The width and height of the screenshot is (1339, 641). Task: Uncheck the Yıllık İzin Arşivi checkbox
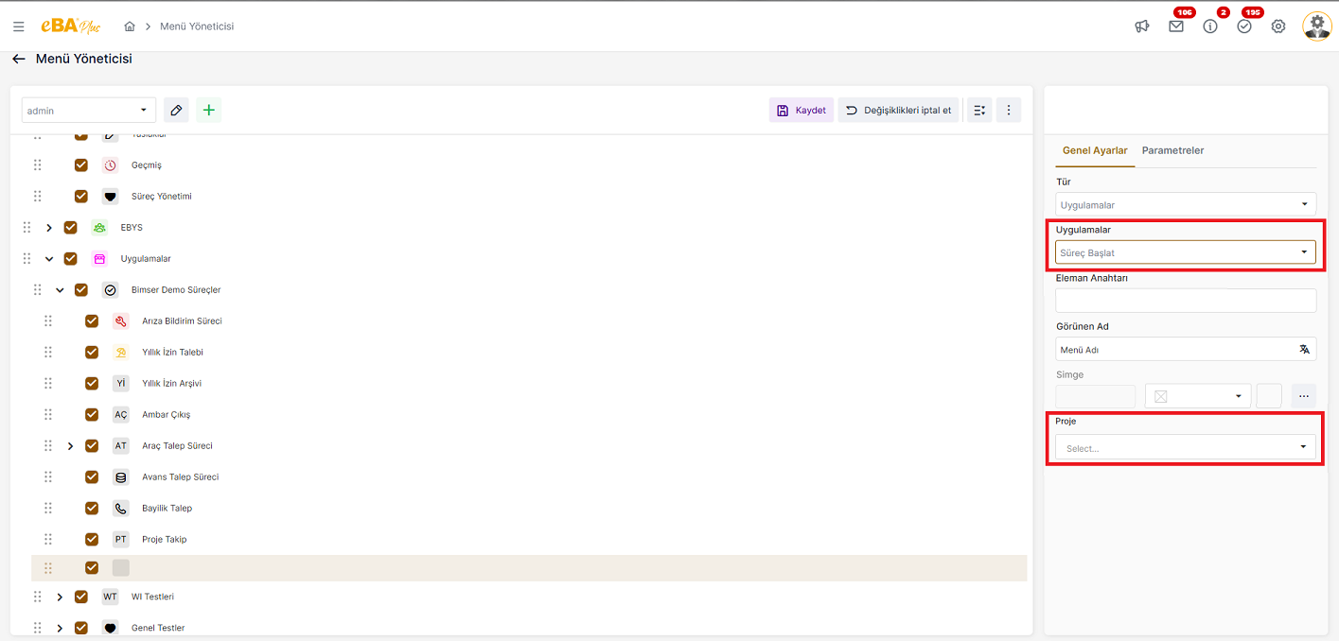pos(92,384)
